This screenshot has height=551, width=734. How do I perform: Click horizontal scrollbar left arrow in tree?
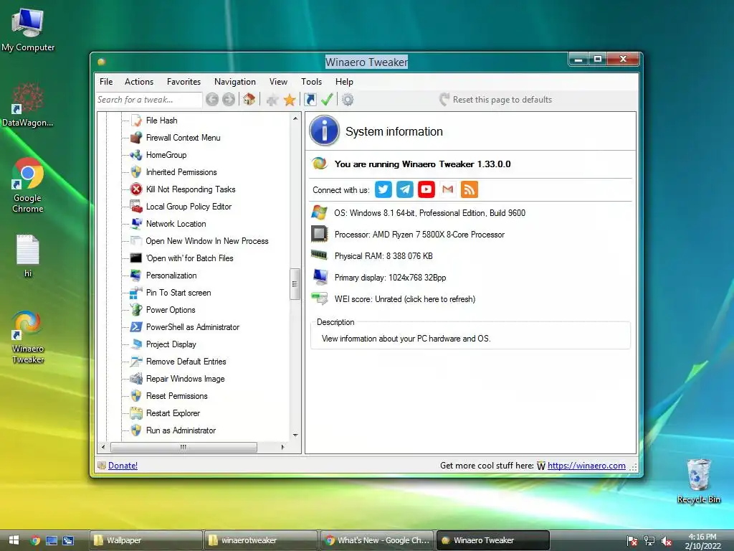tap(103, 447)
